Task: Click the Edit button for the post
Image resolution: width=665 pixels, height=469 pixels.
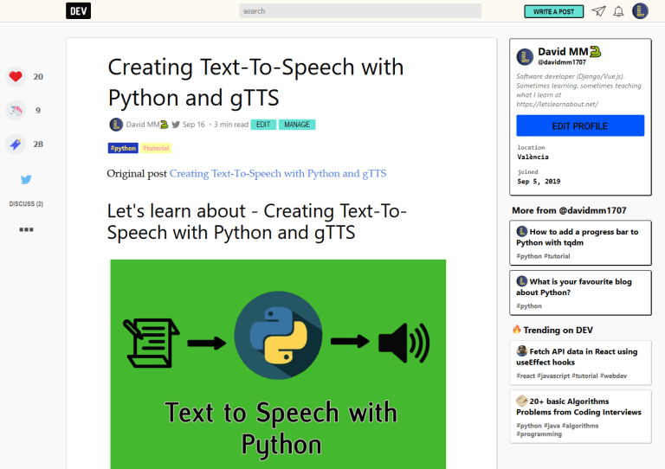Action: (x=263, y=125)
